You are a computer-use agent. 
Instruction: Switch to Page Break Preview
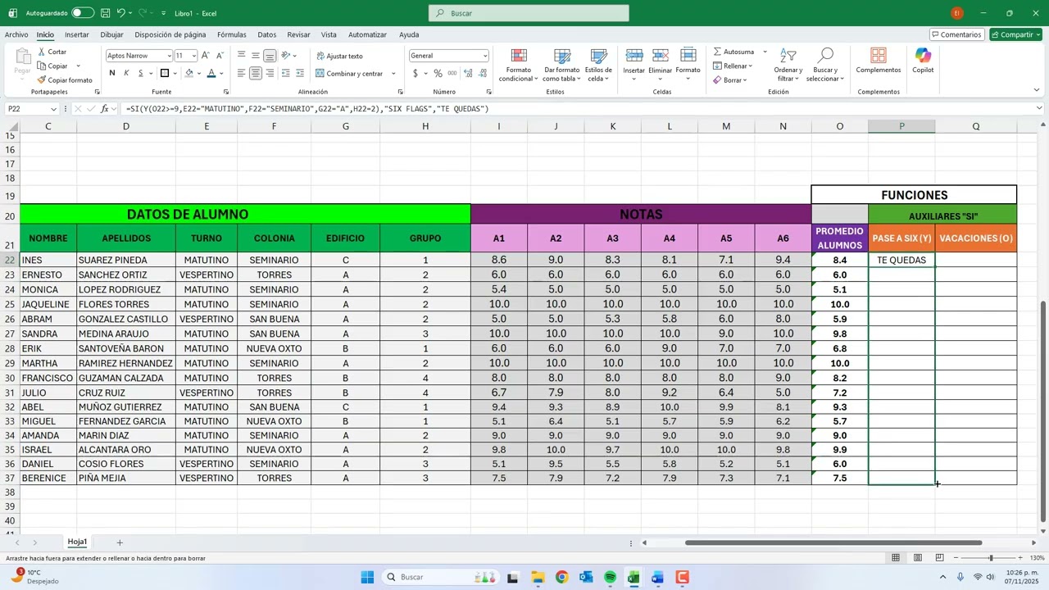pos(940,558)
